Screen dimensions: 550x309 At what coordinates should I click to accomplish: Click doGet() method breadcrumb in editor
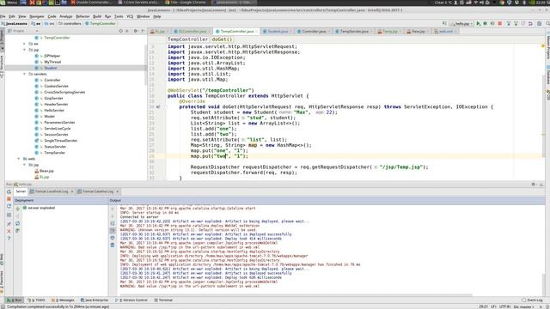coord(222,39)
